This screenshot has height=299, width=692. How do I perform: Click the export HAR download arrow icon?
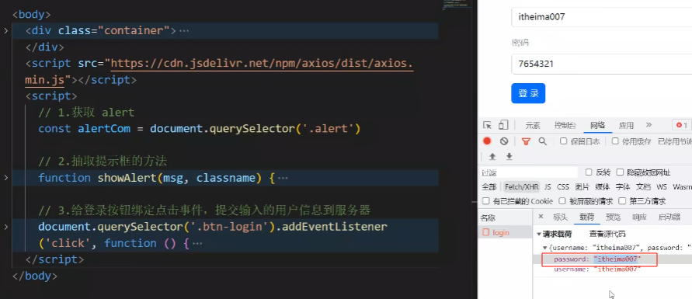coord(509,157)
